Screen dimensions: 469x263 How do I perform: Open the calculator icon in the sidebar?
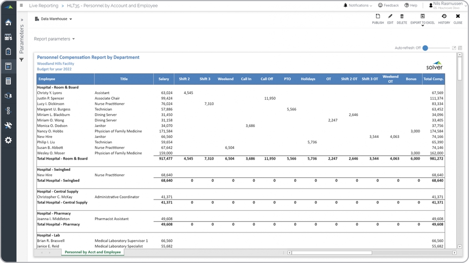(x=8, y=81)
